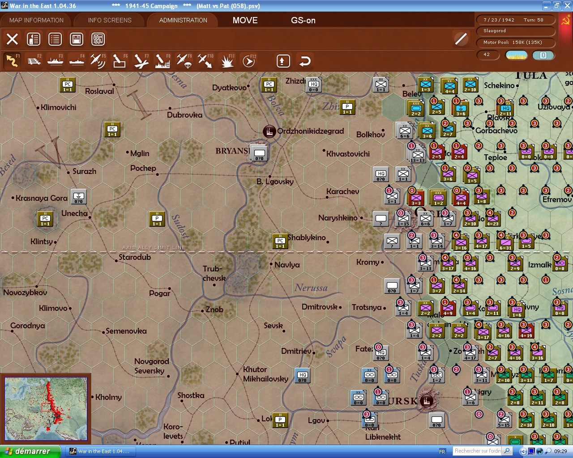
Task: Click the Ordzhonikidzegrad factory city icon
Action: coord(269,131)
